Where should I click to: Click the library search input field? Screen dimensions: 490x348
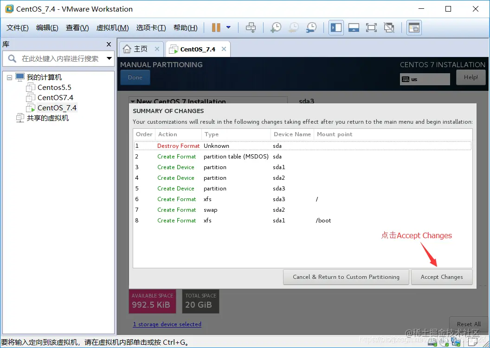click(x=60, y=58)
